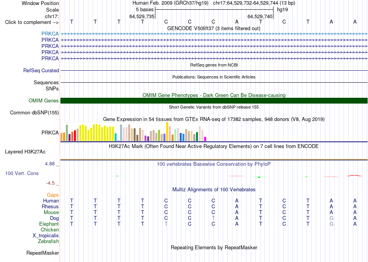Screen dimensions: 368x262
Task: Click the OMIM Gene Phenotypes green title
Action: coord(214,95)
